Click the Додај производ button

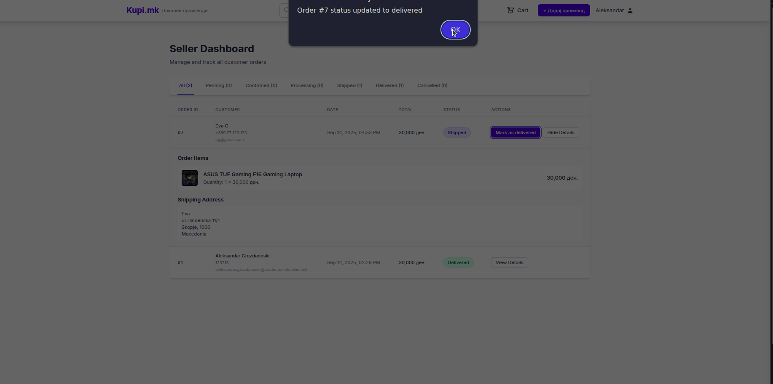[x=564, y=11]
